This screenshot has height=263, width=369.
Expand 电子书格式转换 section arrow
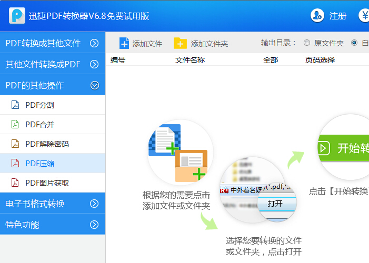click(x=94, y=204)
